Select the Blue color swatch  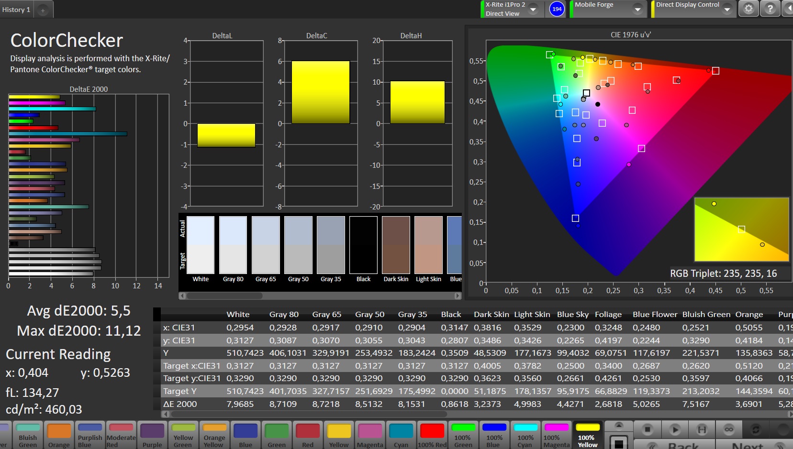246,435
